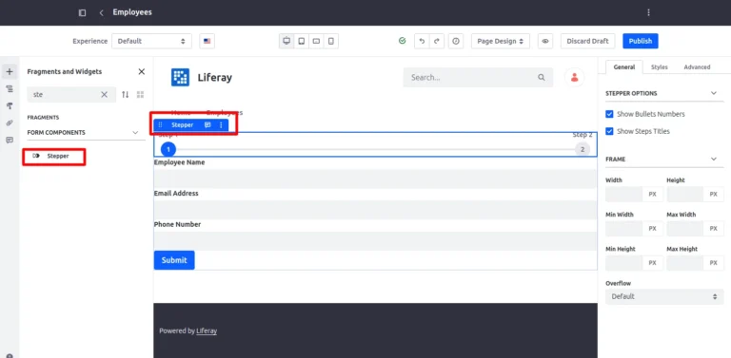
Task: Click the Employee Name input
Action: [375, 179]
